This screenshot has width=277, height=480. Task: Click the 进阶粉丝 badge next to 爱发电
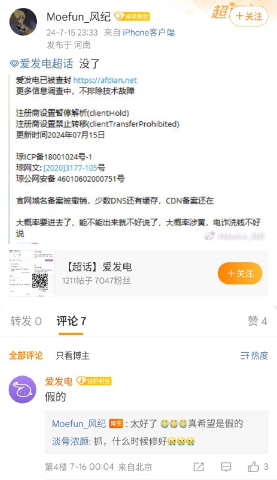94,381
